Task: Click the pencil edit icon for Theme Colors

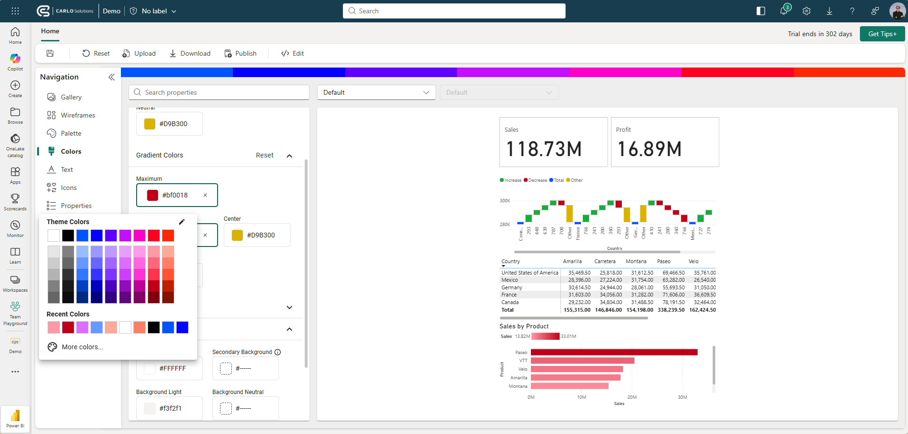Action: point(181,222)
